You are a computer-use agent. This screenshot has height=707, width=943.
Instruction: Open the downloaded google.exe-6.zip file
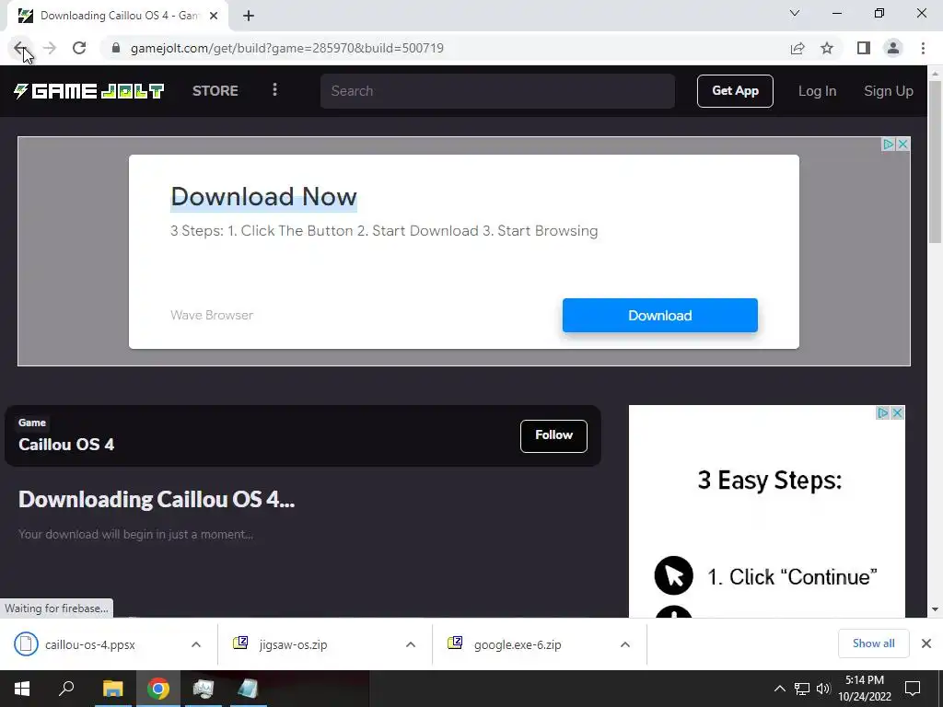518,644
